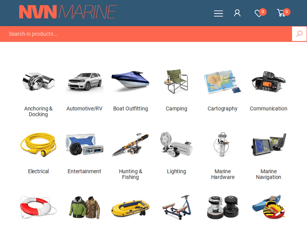
Task: Open the Communication radio image
Action: pyautogui.click(x=269, y=81)
